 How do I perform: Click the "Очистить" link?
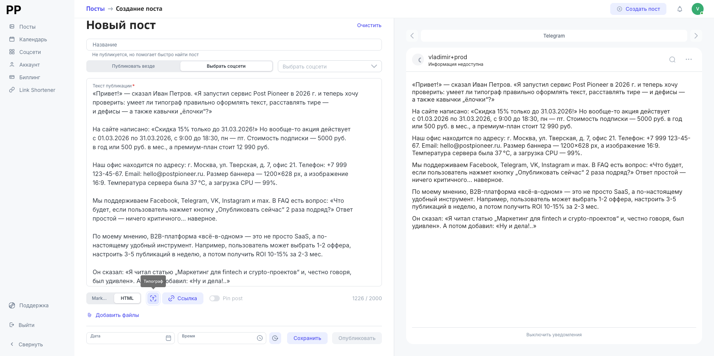click(369, 25)
